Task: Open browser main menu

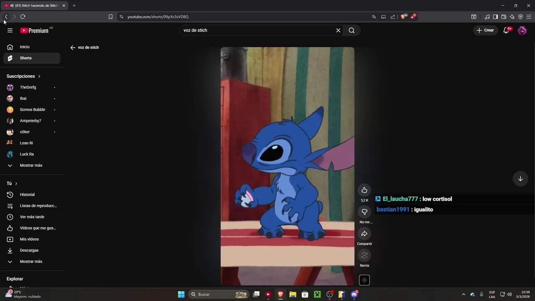Action: tap(529, 17)
